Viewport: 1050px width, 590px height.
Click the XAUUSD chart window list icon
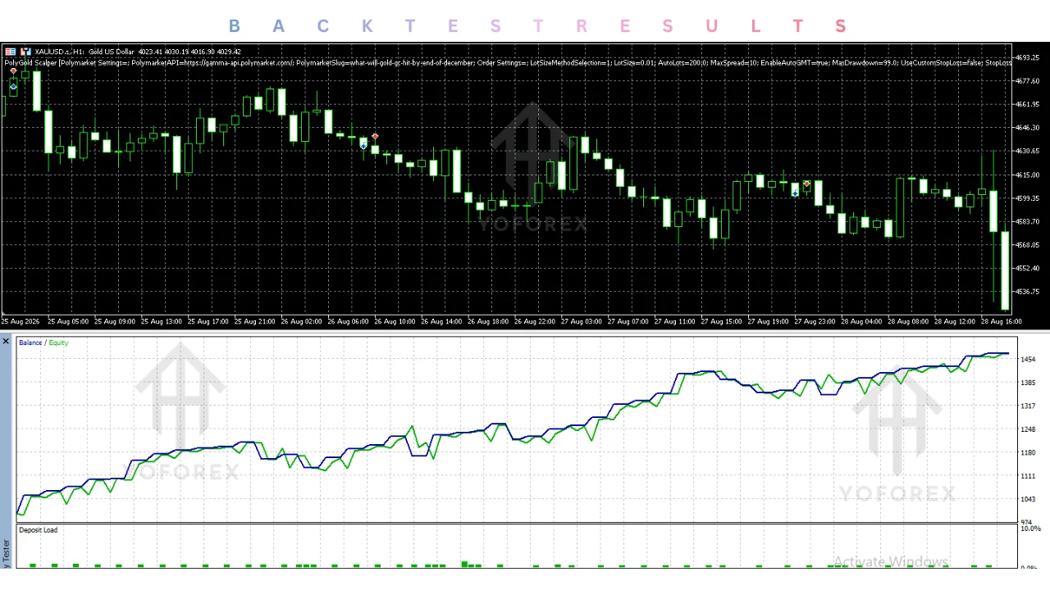[9, 52]
